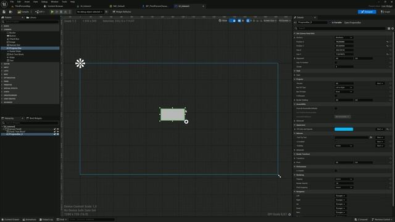
Task: Open the Help menu
Action: coord(73,2)
